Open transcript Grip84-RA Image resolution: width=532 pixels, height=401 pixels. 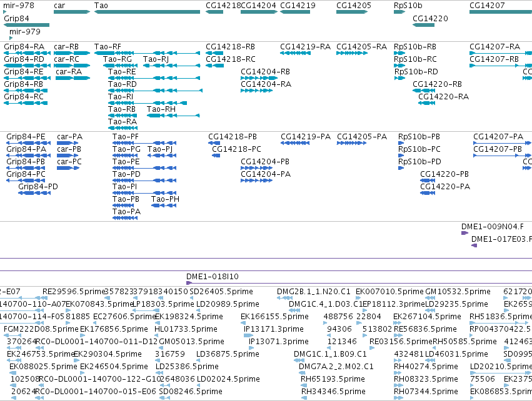click(27, 53)
